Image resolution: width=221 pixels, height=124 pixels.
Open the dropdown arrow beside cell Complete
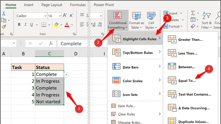click(x=66, y=75)
